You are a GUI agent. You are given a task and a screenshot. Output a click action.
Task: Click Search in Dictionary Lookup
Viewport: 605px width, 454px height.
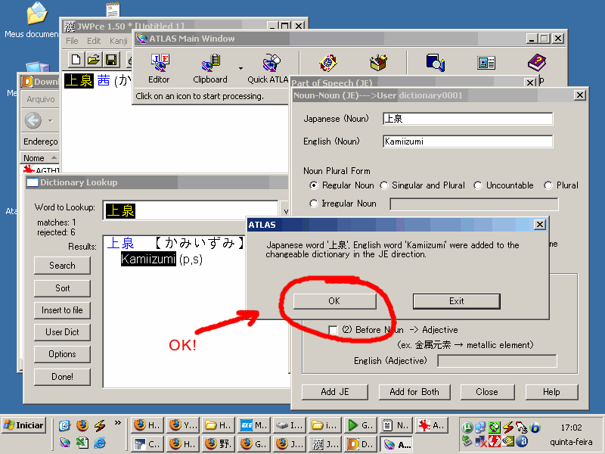62,266
